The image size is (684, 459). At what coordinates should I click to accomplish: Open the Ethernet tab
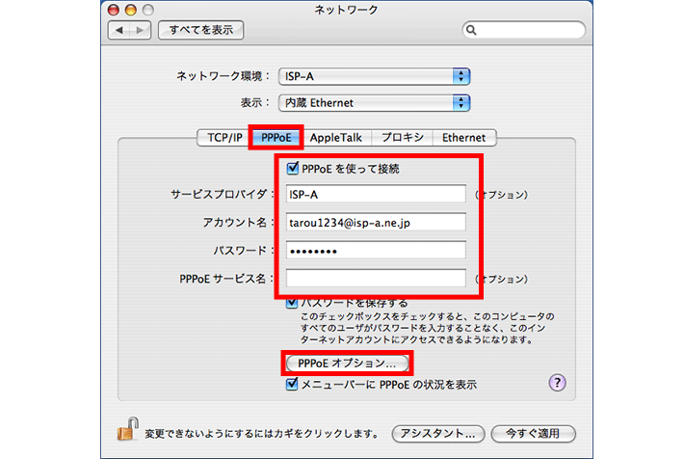coord(464,137)
